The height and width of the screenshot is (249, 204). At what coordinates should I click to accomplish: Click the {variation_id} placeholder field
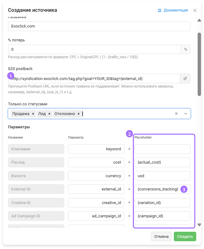(x=162, y=203)
